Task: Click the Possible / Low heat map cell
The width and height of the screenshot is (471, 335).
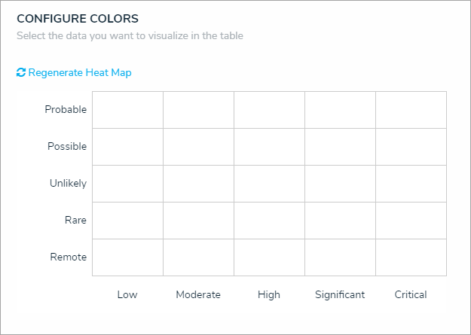Action: (127, 147)
